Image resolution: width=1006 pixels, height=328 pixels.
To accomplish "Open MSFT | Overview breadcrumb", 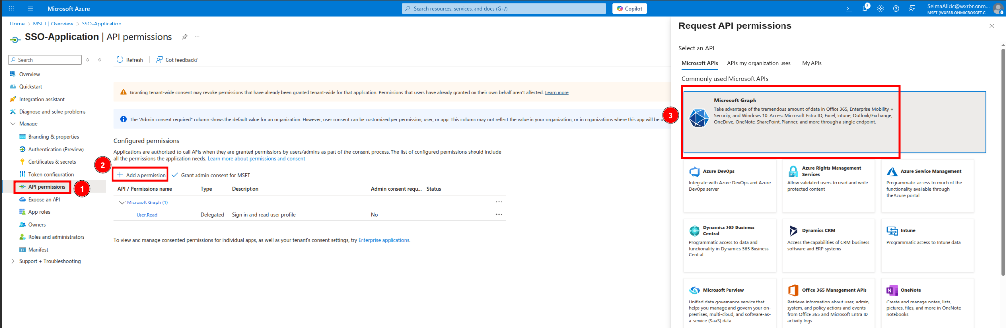I will (x=53, y=24).
